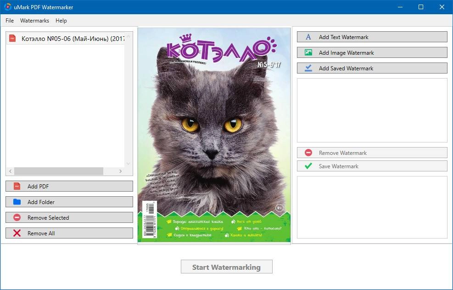Click the Remove Selected button label

[48, 218]
